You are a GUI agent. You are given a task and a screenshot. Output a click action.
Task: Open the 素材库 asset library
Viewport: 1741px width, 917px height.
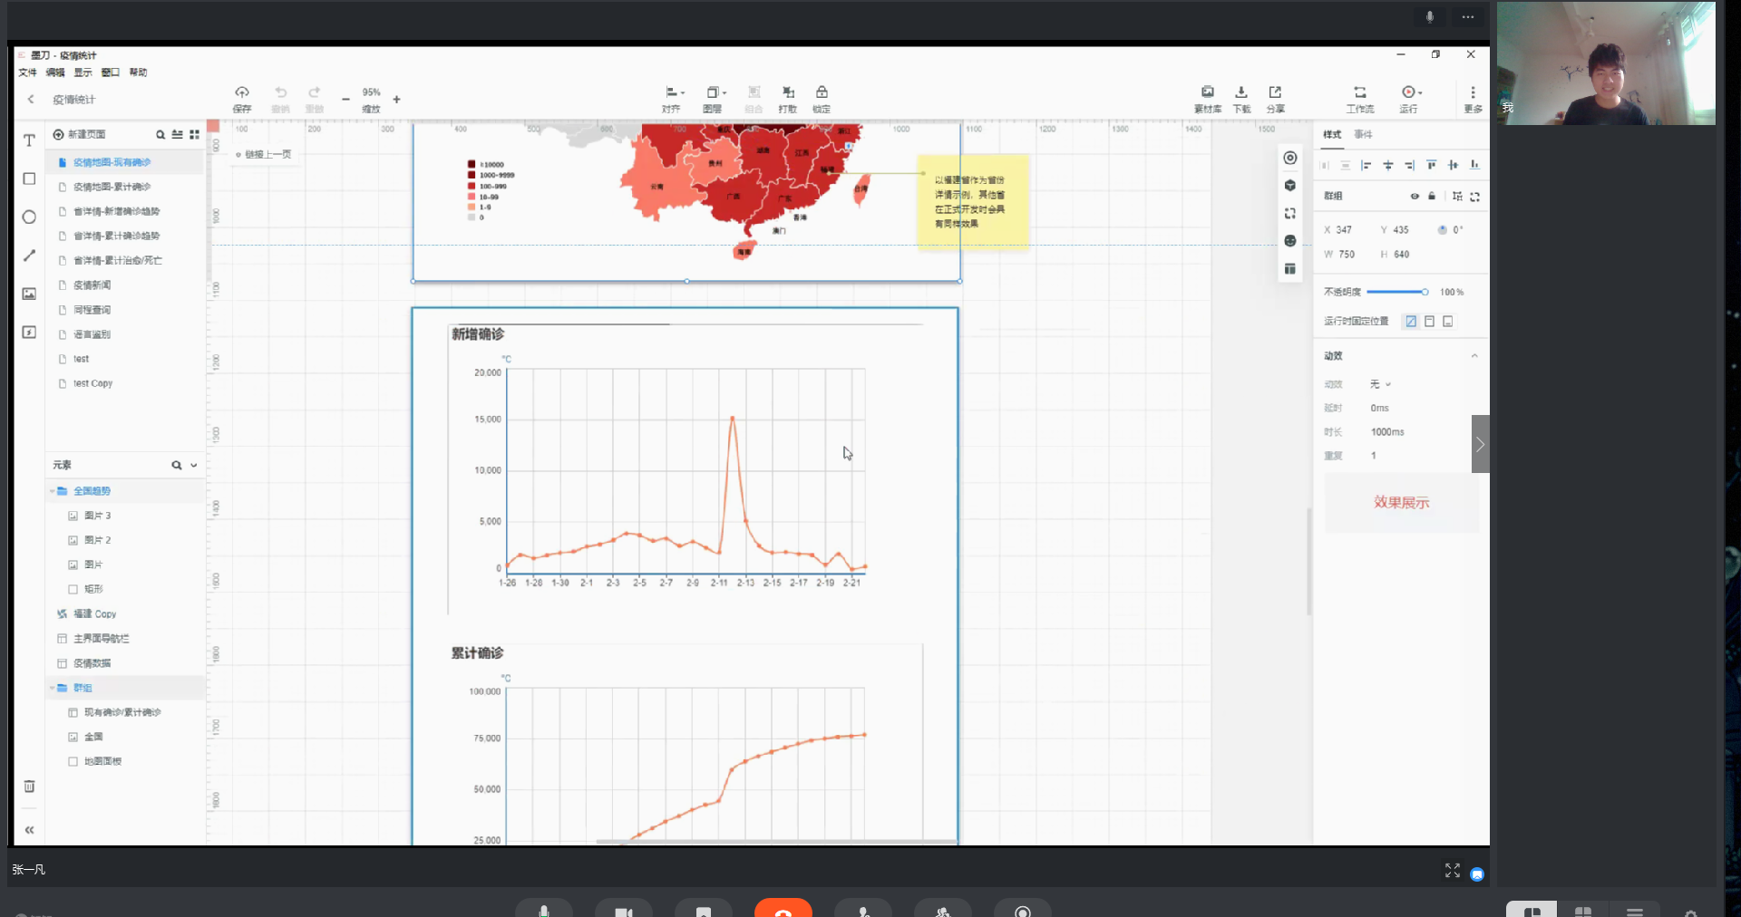click(x=1208, y=92)
